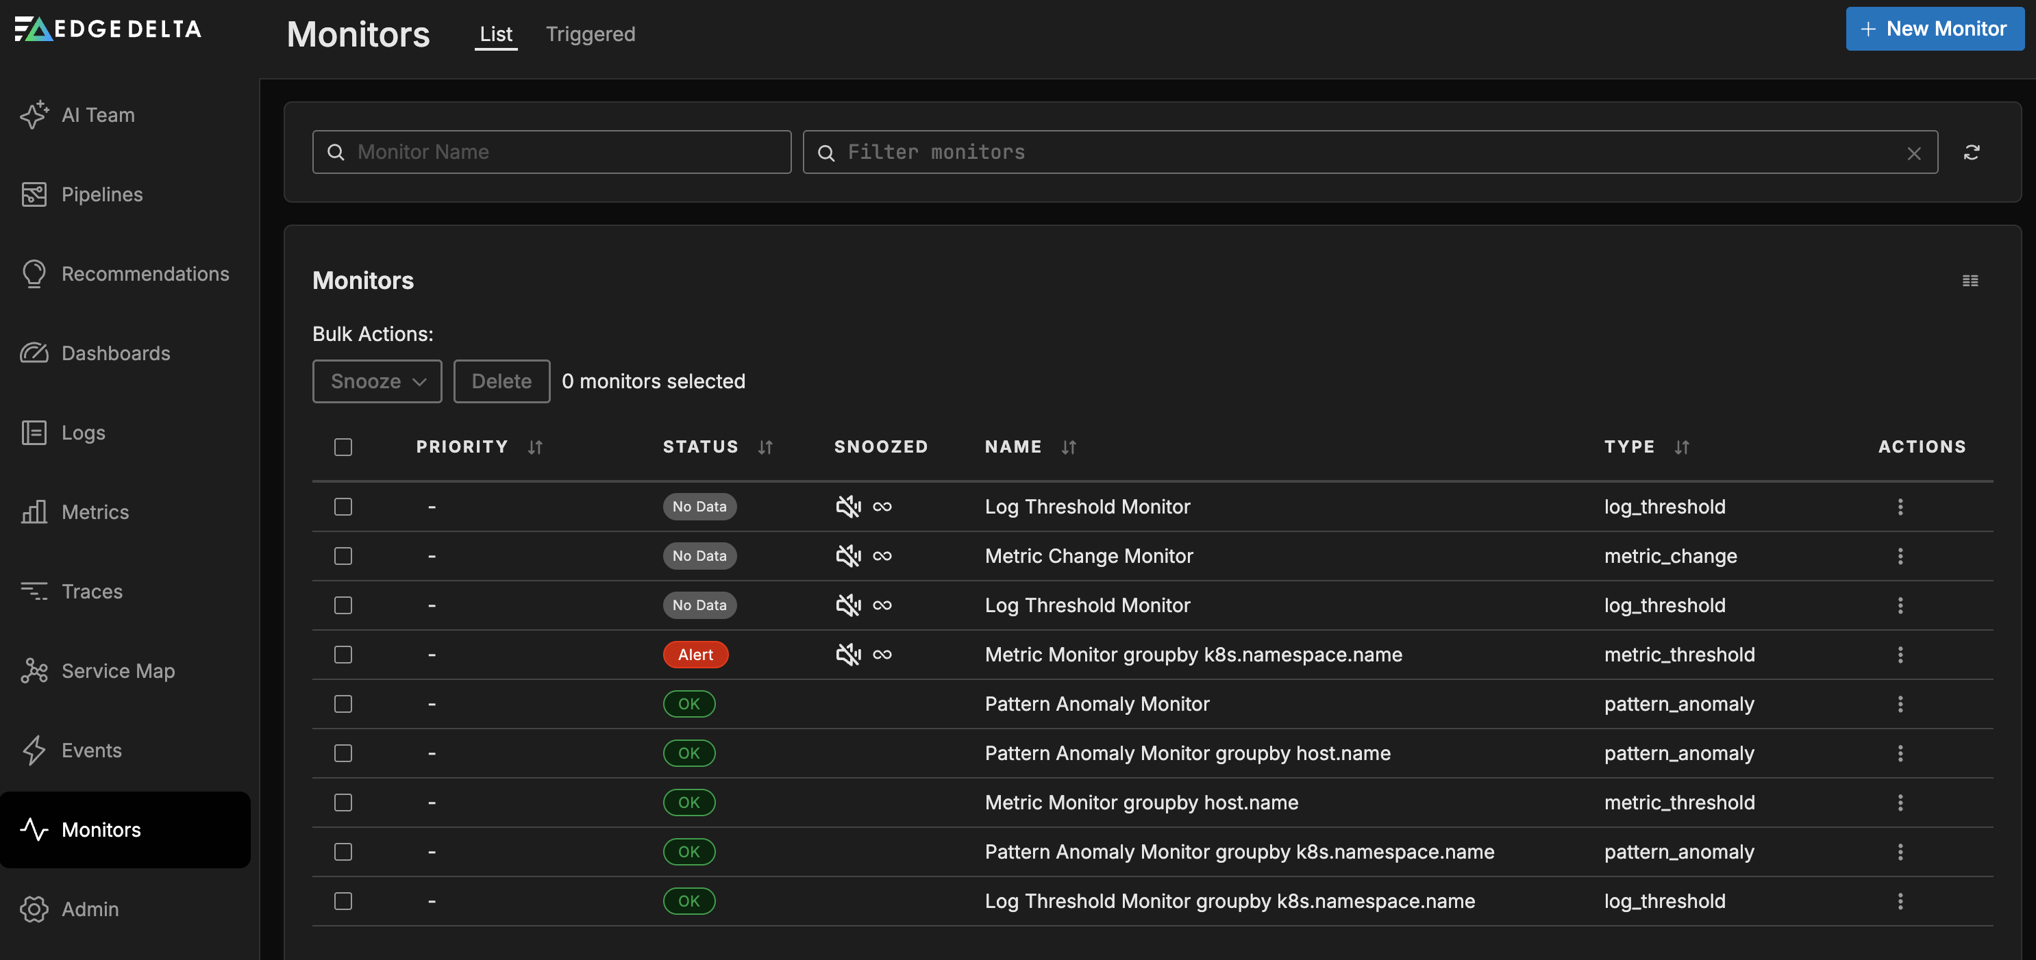Click the New Monitor button
This screenshot has height=960, width=2036.
click(x=1934, y=29)
